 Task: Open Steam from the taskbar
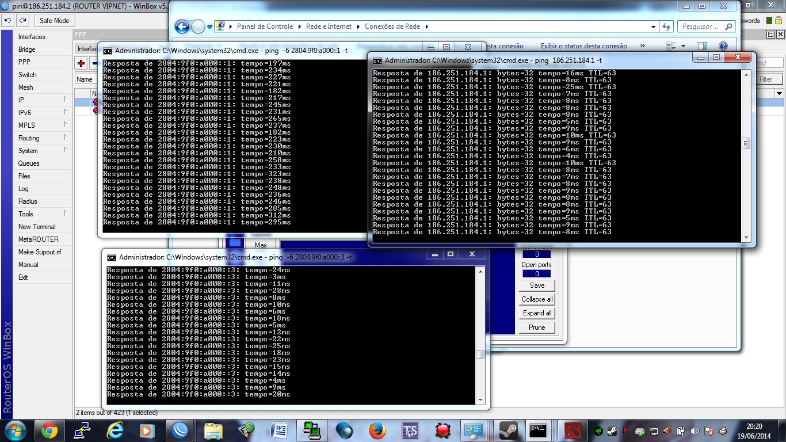coord(509,430)
